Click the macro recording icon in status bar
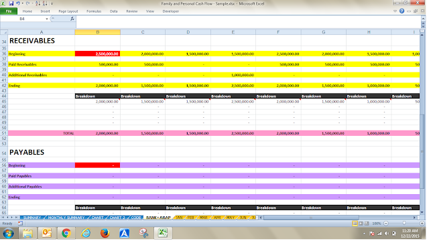The width and height of the screenshot is (429, 243). pos(20,224)
